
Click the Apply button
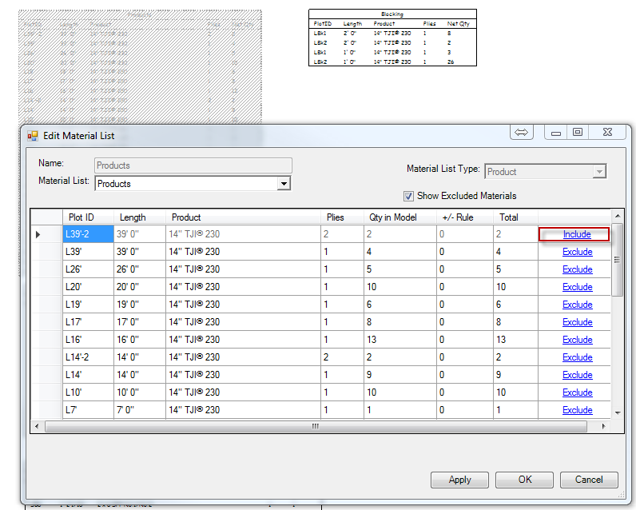pos(459,480)
